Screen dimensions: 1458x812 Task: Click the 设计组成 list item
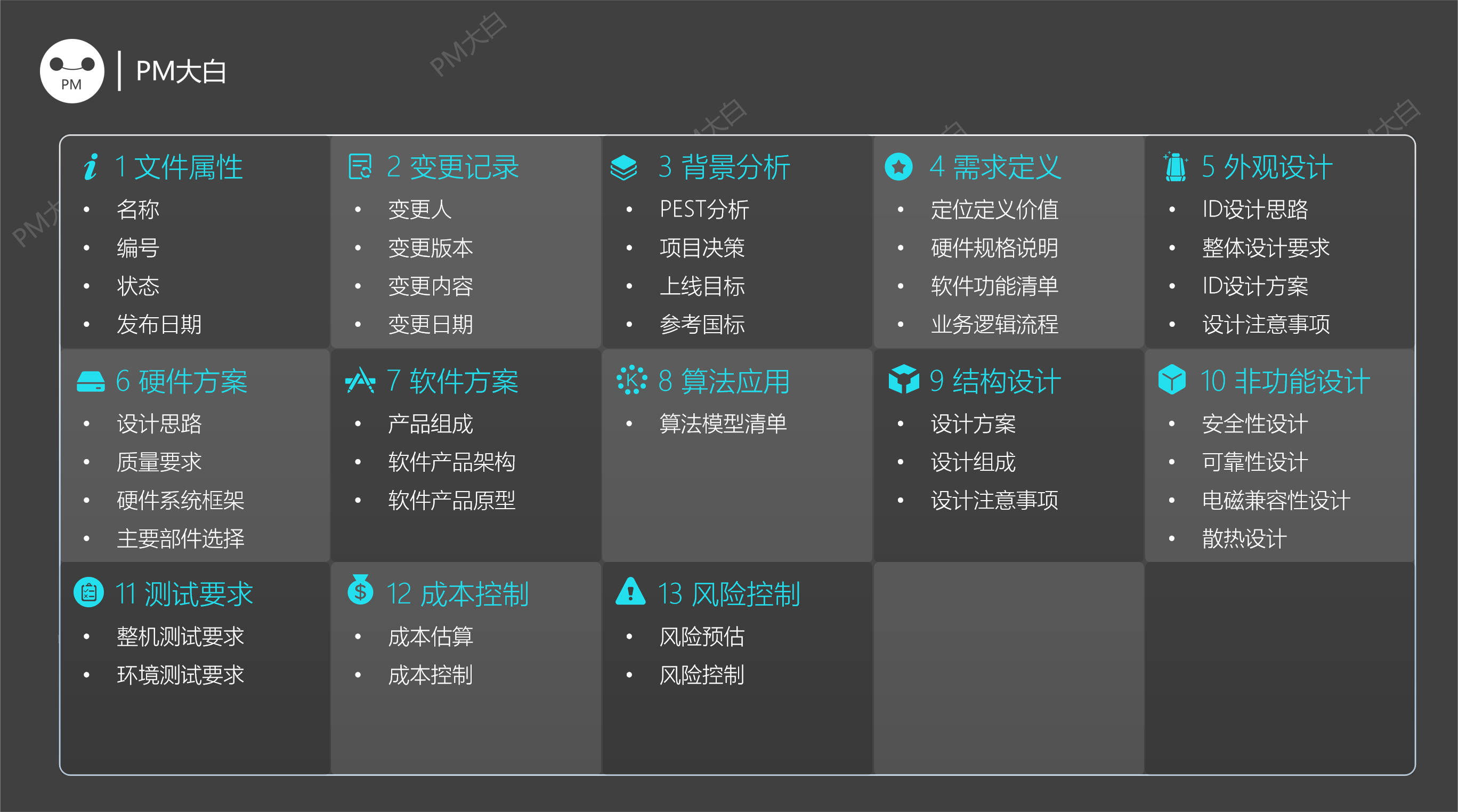(x=974, y=462)
